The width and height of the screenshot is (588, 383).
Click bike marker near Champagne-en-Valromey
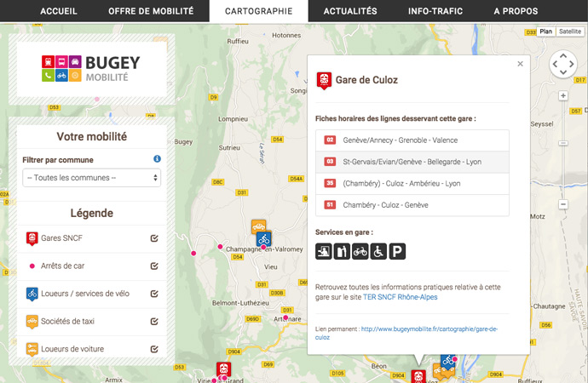pyautogui.click(x=264, y=238)
